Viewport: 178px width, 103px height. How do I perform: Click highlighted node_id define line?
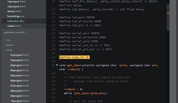75,57
